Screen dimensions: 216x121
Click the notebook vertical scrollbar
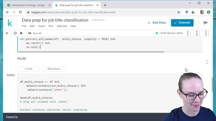212,84
